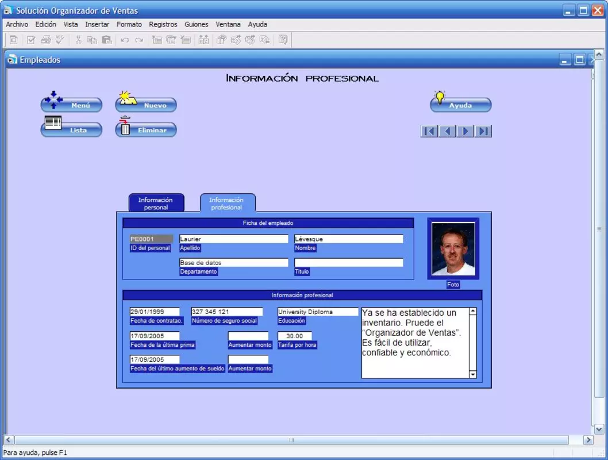Screen dimensions: 608x460
Task: Click the horizontal scrollbar left arrow
Action: pyautogui.click(x=9, y=440)
